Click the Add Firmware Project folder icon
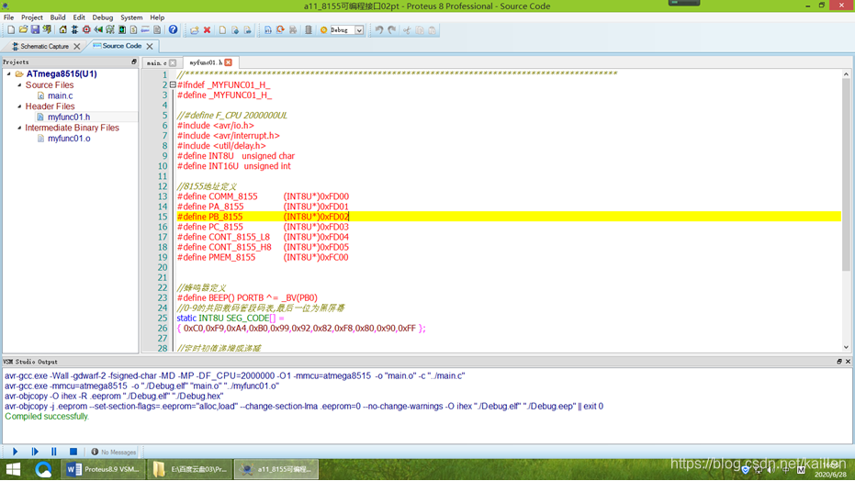Viewport: 855px width, 481px height. (x=194, y=30)
